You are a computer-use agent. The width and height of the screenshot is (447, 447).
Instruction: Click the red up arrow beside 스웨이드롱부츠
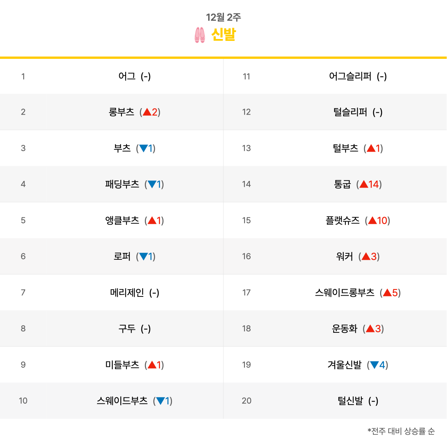[387, 293]
